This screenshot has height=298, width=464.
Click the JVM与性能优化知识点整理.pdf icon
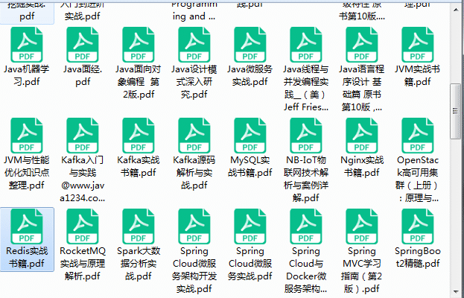pyautogui.click(x=27, y=136)
